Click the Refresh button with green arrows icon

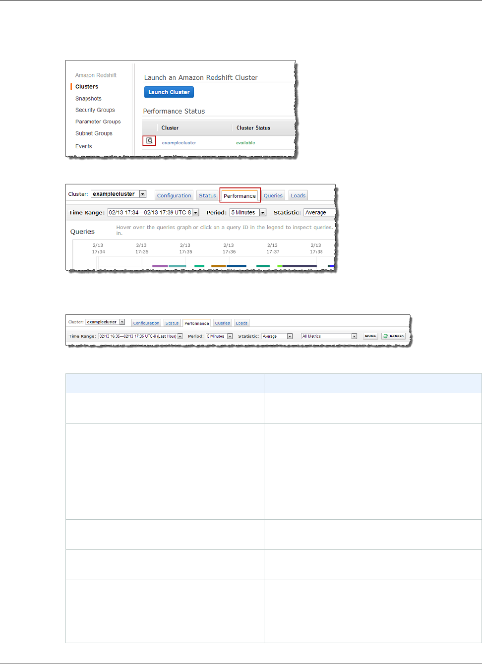(x=393, y=336)
